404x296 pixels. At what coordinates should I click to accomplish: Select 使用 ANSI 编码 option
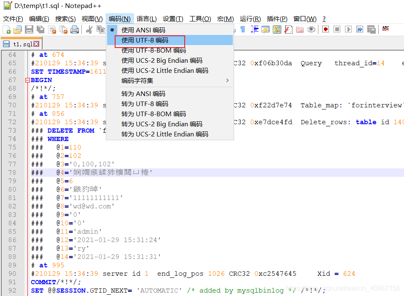point(170,30)
